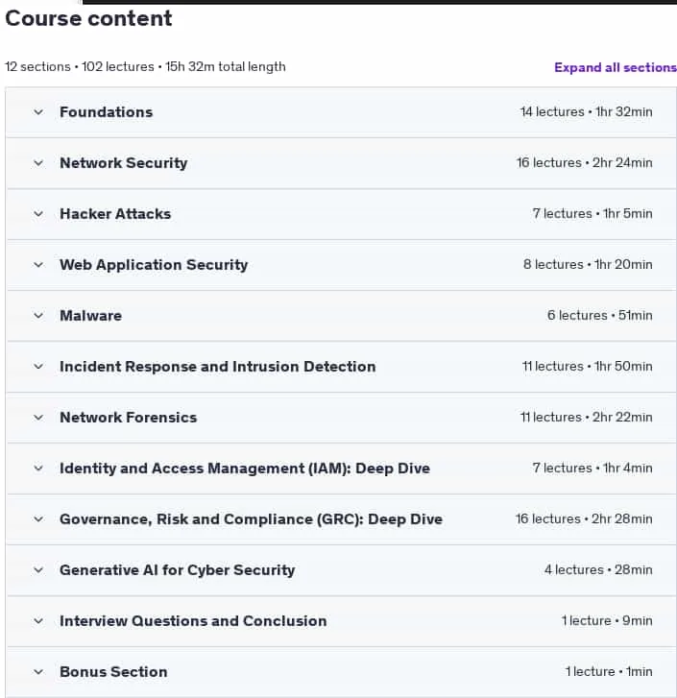Click the Bonus Section chevron arrow

38,672
